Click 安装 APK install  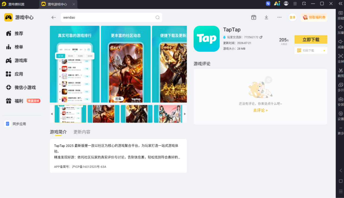tap(340, 102)
